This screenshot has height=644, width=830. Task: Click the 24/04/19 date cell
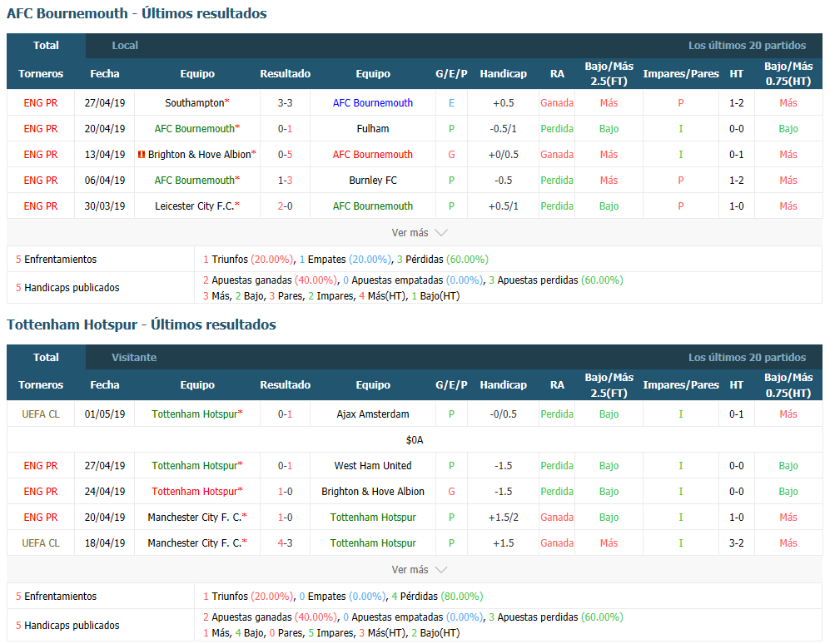point(105,492)
